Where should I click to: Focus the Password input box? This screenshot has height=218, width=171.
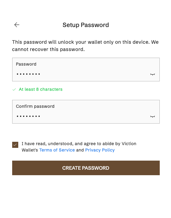pos(86,70)
